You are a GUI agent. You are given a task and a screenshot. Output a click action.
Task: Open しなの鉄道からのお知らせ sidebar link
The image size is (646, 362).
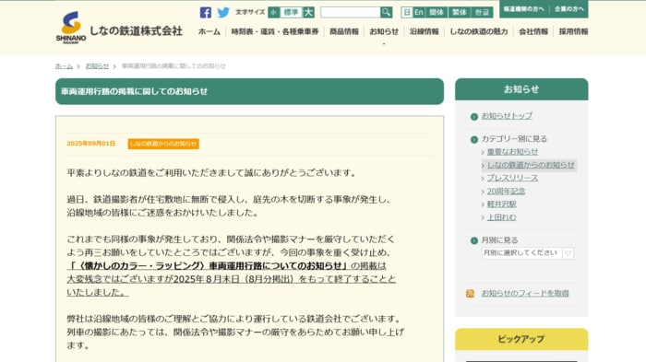click(x=531, y=165)
